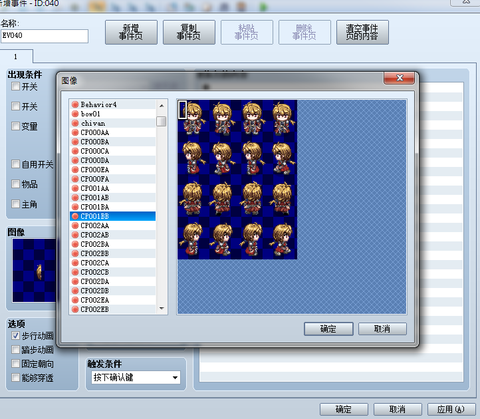Select CP002AA in the list
This screenshot has width=480, height=419.
pos(112,225)
